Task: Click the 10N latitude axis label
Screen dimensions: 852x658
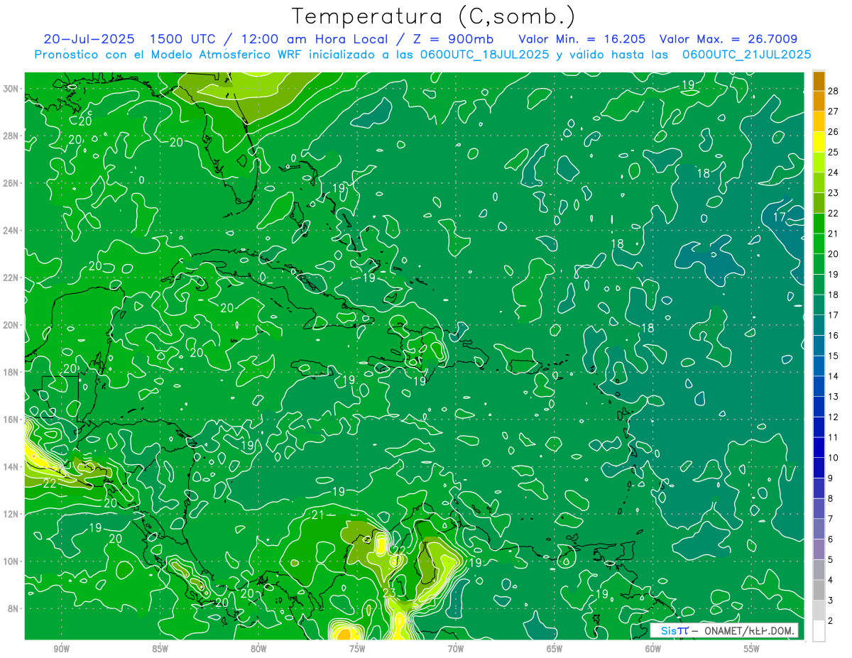Action: [11, 561]
